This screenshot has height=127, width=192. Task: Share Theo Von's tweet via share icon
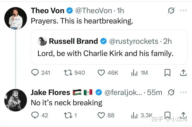tap(183, 73)
